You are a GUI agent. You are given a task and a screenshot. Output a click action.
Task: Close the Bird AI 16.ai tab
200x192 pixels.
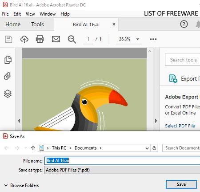click(114, 24)
